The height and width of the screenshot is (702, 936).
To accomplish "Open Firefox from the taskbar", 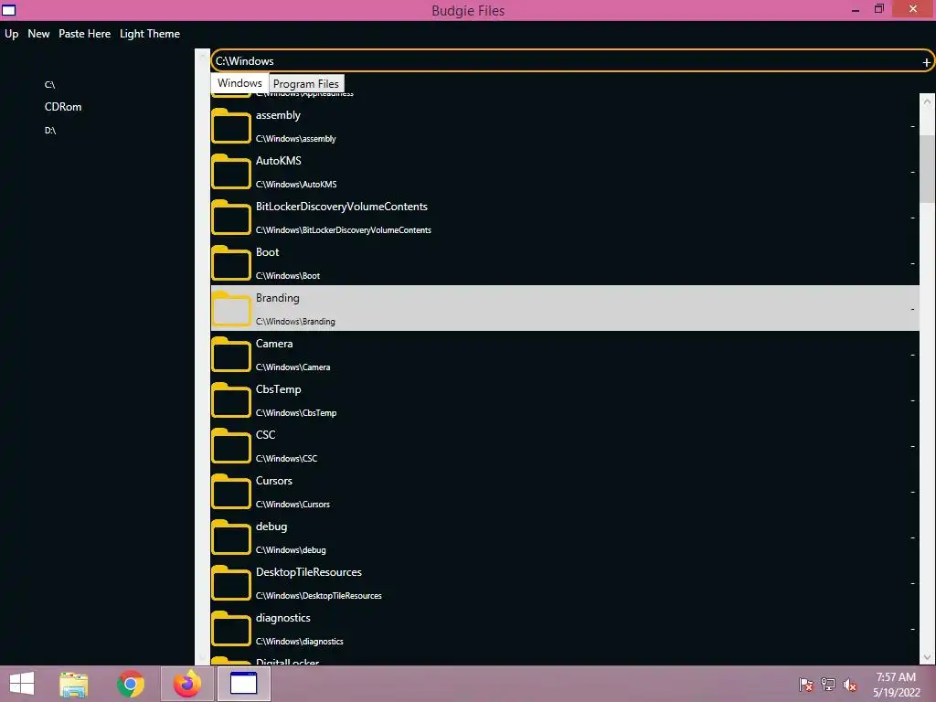I will click(186, 684).
